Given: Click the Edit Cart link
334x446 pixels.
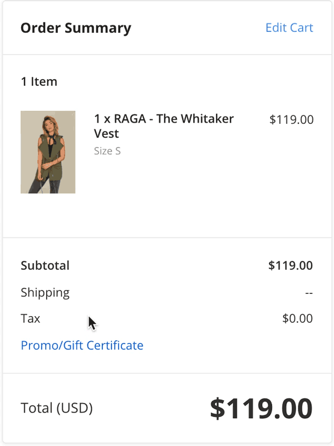Looking at the screenshot, I should (289, 28).
